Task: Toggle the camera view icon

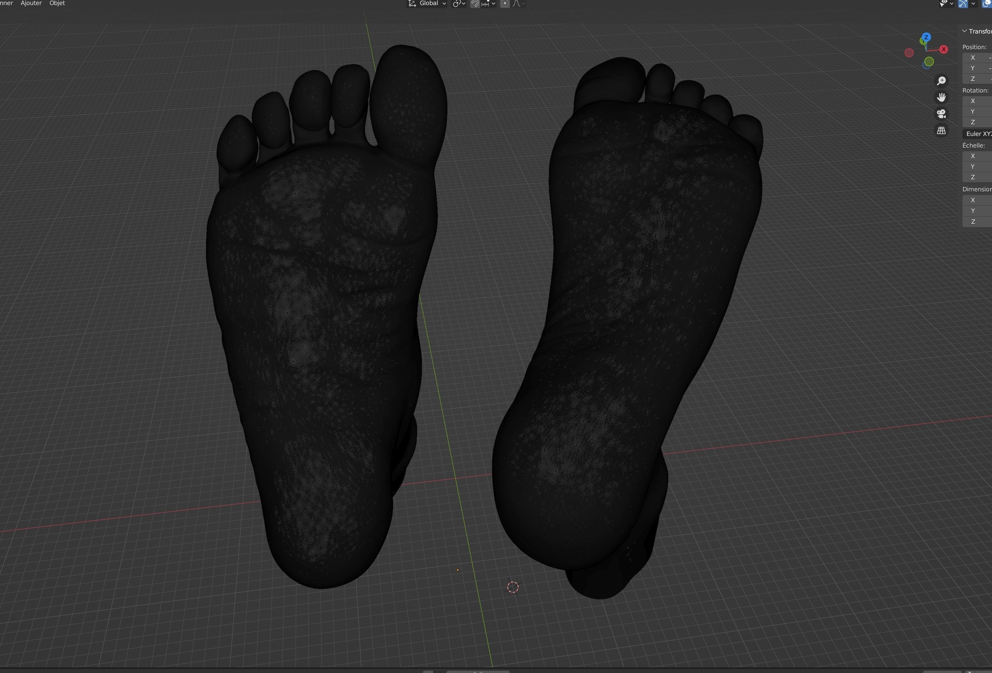Action: [941, 114]
